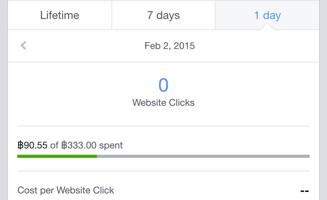The image size is (327, 200).
Task: Click the word "spent" in budget line
Action: pos(111,145)
